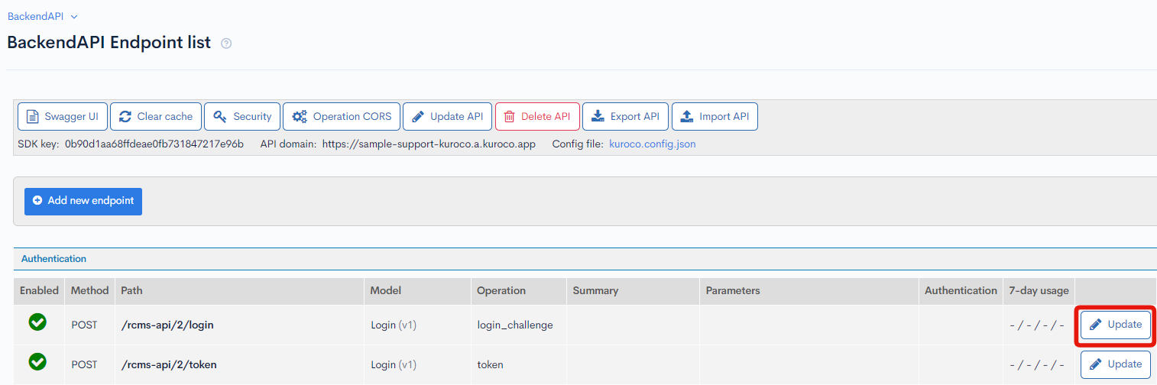Click the Enabled column header
This screenshot has height=385, width=1157.
(x=39, y=290)
